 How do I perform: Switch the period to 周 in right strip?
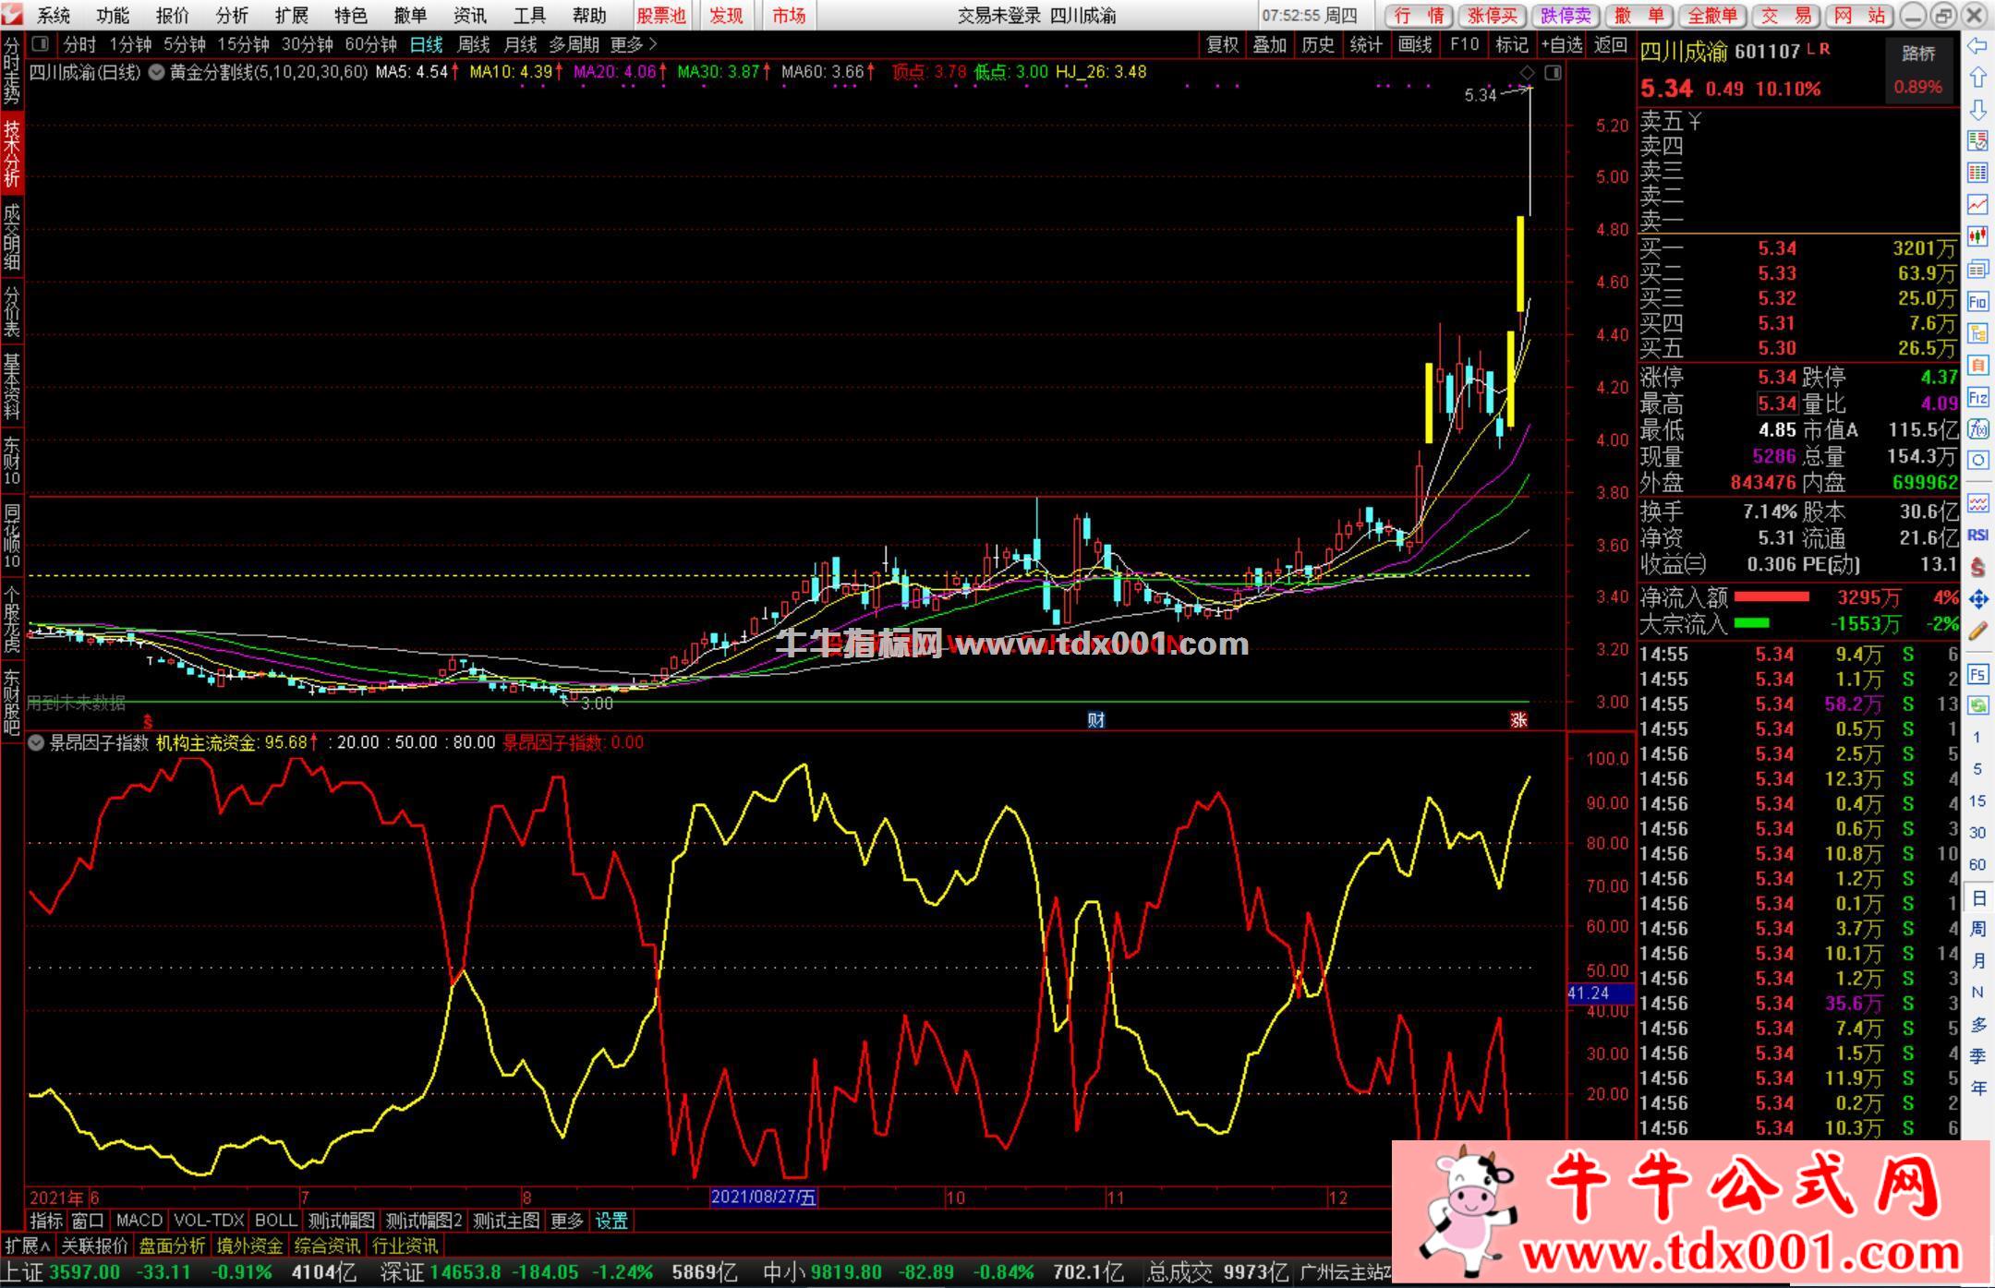coord(1977,929)
